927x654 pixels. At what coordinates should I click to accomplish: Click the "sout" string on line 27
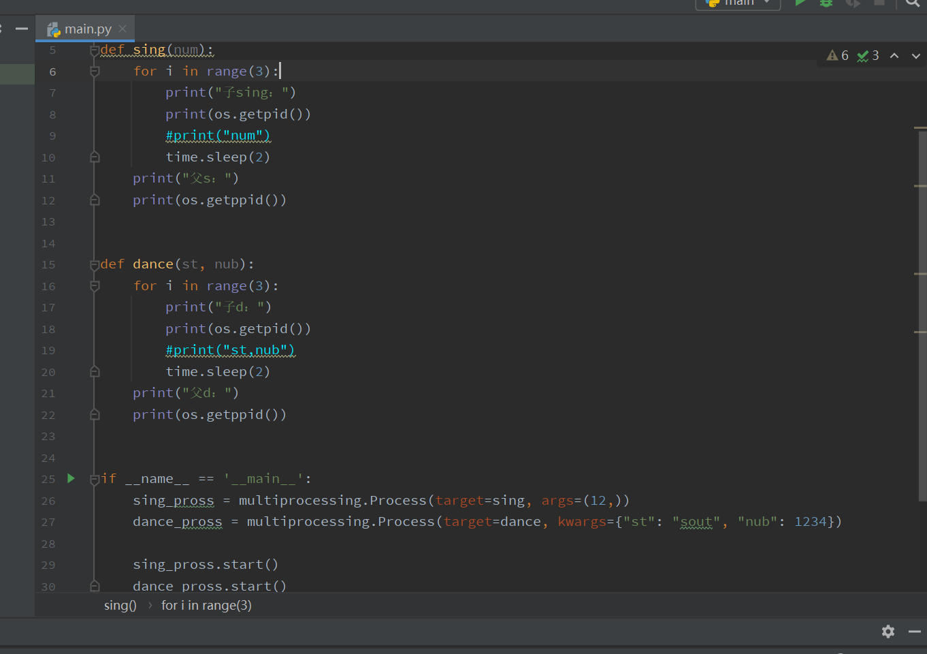coord(696,522)
